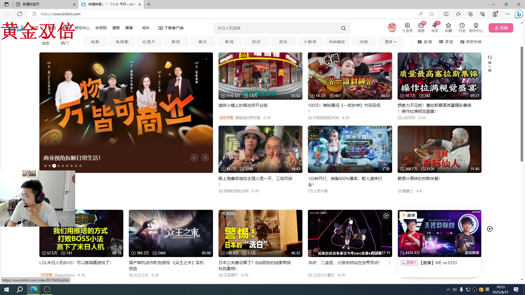This screenshot has height=295, width=525.
Task: Click the floating refresh icon beside live card
Action: [490, 229]
